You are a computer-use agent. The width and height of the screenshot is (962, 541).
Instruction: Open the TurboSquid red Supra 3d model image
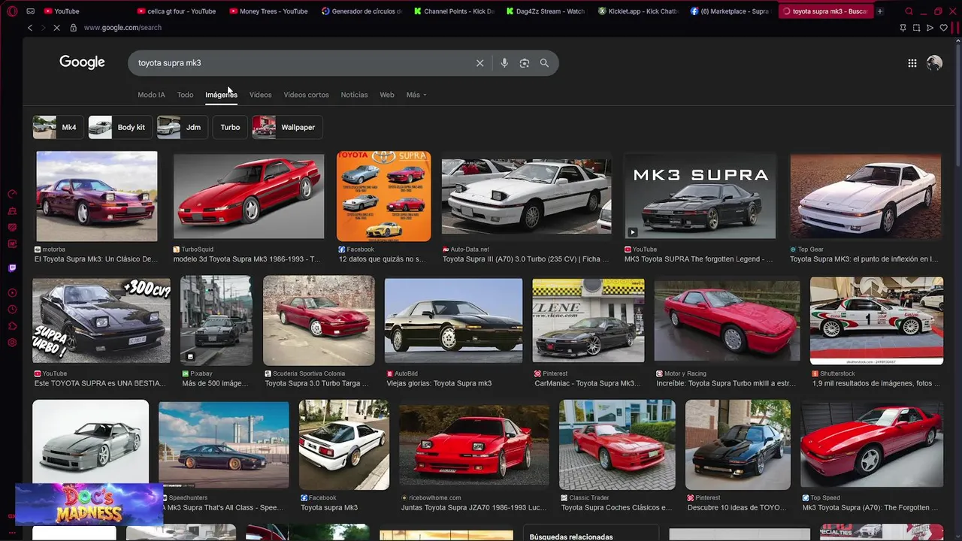pyautogui.click(x=249, y=197)
